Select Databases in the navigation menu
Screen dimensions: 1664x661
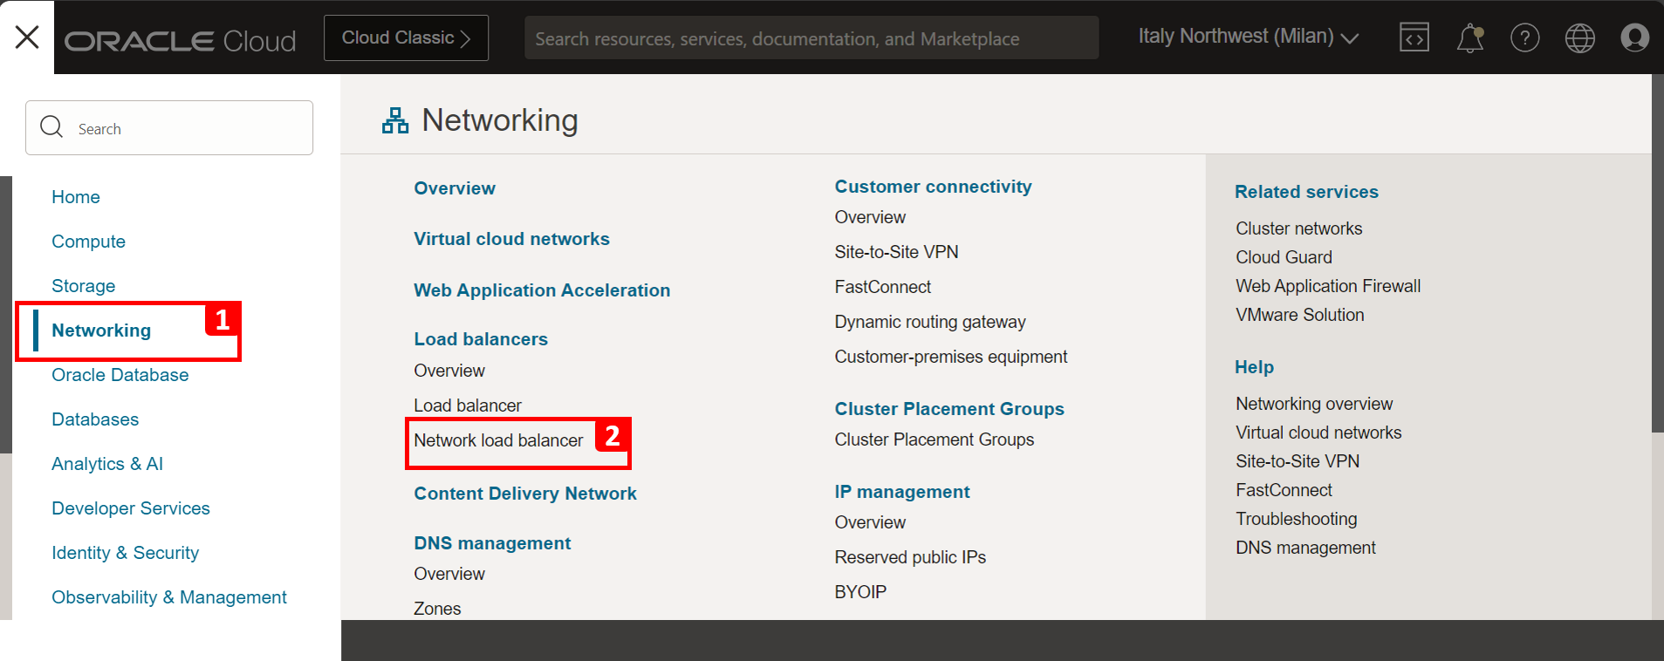pyautogui.click(x=95, y=419)
